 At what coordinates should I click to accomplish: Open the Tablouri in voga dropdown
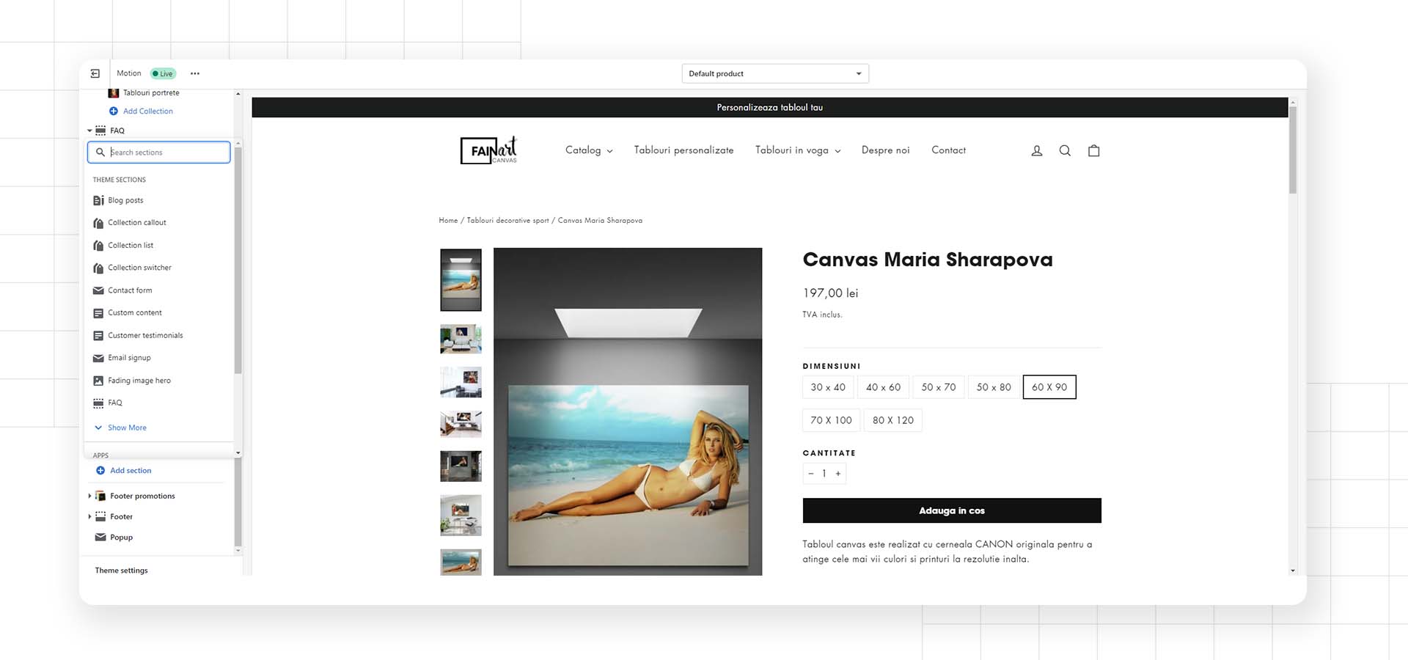(798, 150)
